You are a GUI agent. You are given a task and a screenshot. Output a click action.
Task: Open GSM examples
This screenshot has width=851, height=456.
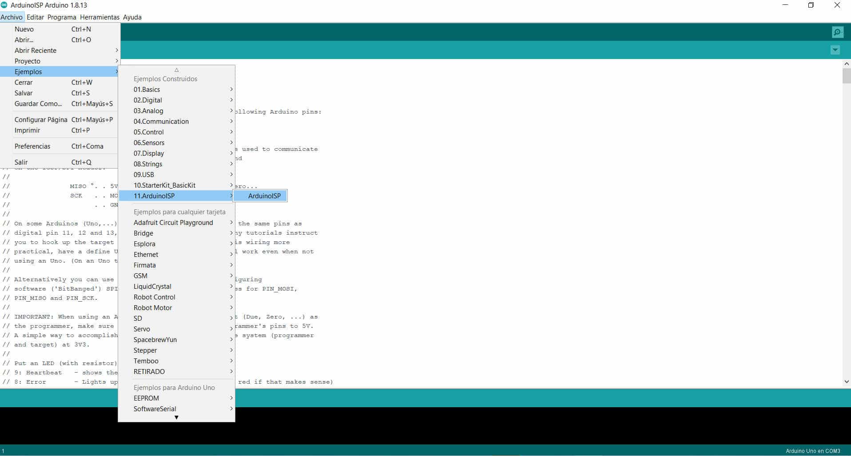(x=176, y=276)
